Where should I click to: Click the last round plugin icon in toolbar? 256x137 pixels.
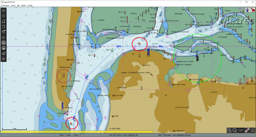(x=3, y=59)
